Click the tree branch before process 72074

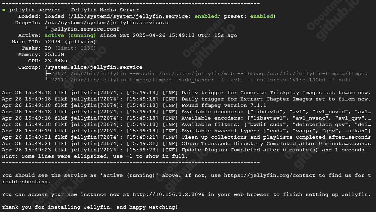tap(48, 74)
